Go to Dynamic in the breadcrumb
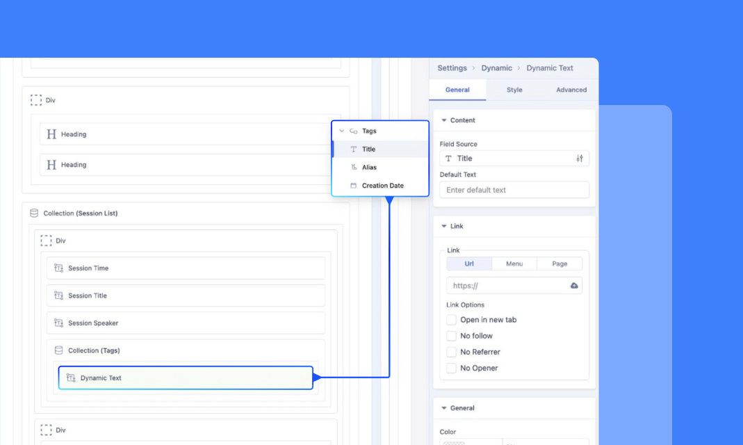 (x=496, y=68)
